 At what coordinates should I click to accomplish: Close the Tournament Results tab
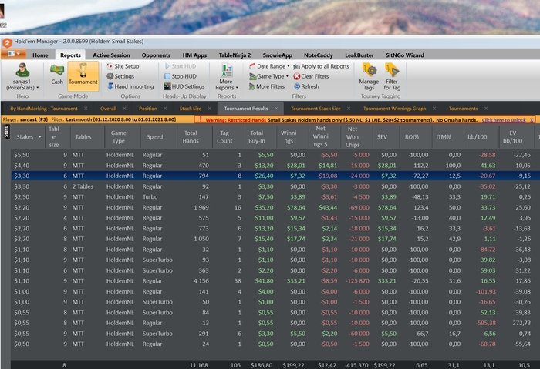(276, 109)
